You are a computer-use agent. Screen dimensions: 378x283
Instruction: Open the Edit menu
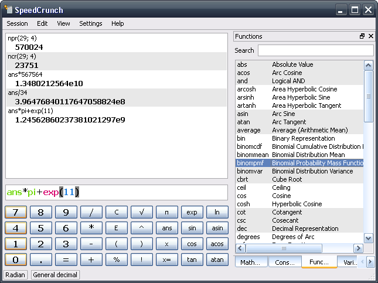(42, 23)
